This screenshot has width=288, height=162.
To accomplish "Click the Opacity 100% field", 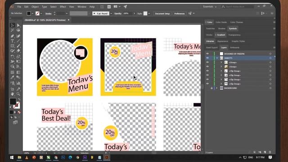I will pos(128,13).
